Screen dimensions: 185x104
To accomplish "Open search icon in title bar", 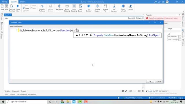I will (156, 2).
